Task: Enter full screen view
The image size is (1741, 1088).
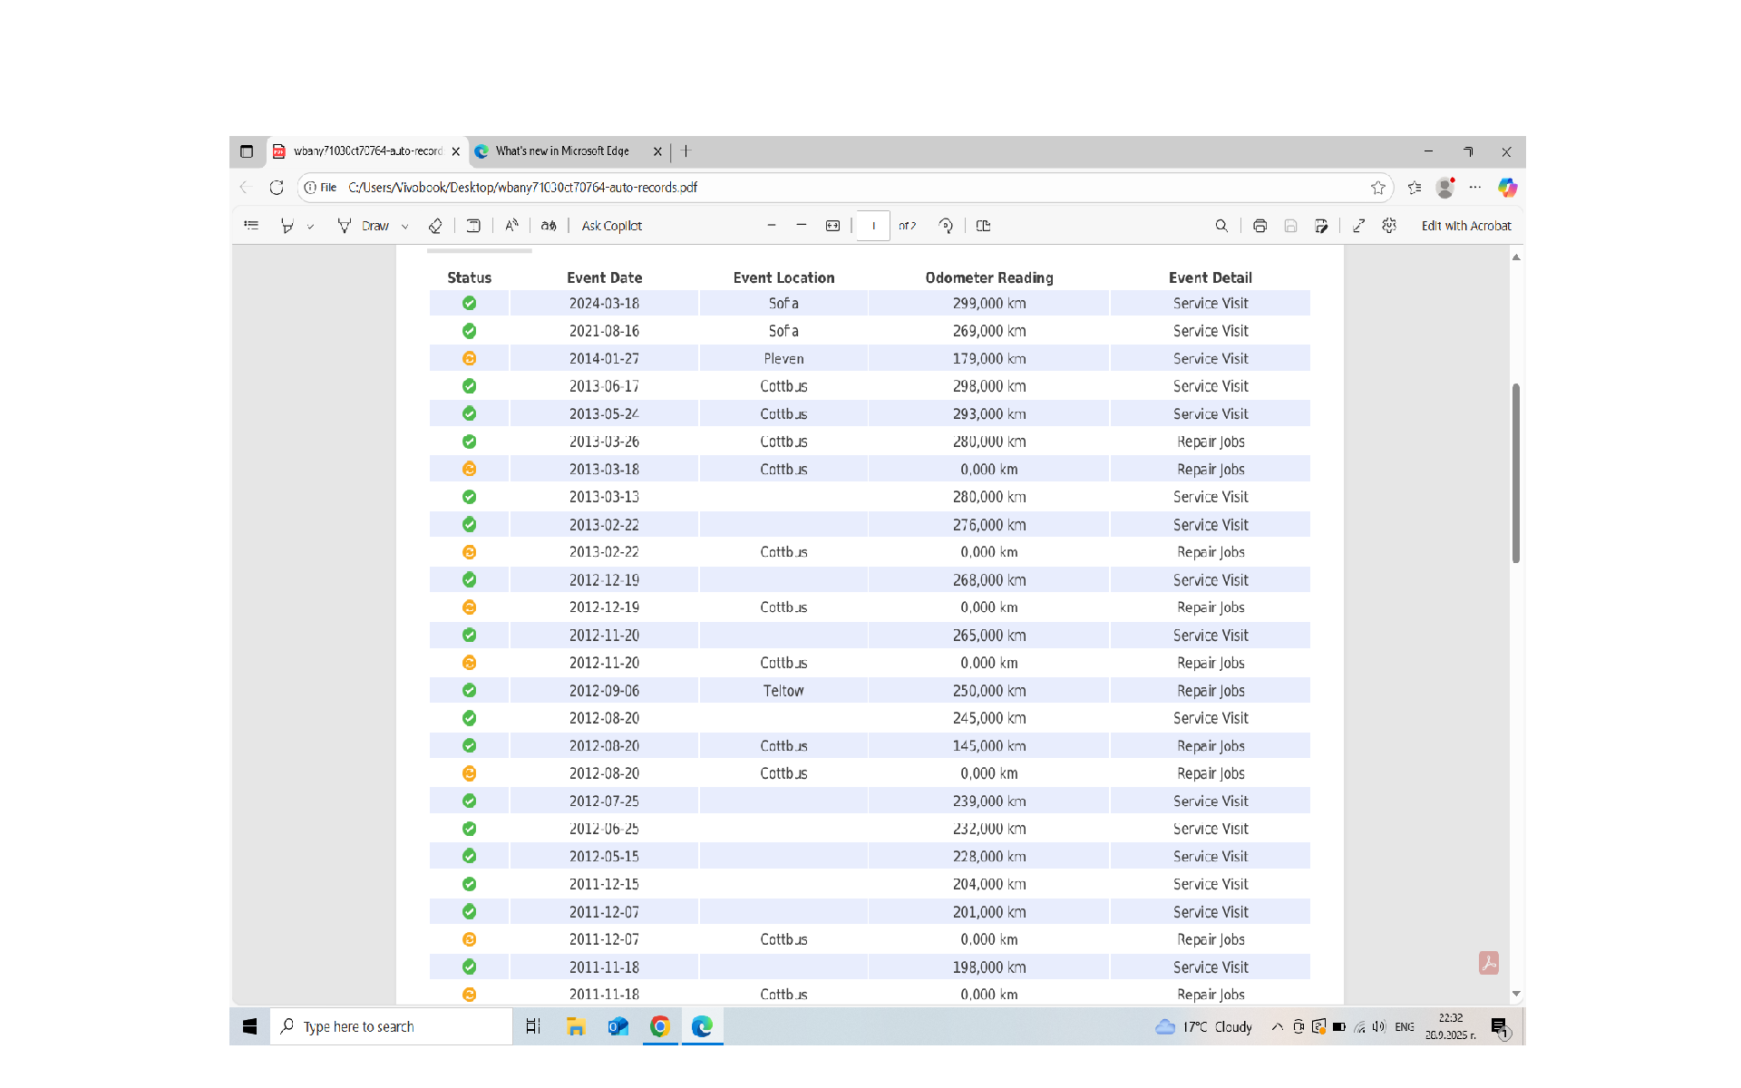Action: coord(1358,226)
